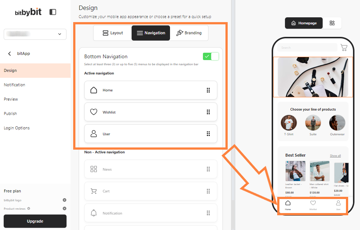Open the Design sidebar section
The image size is (360, 230).
point(35,70)
